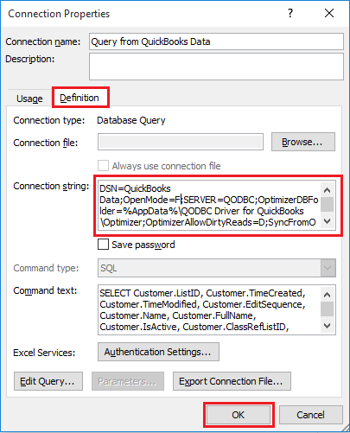Click the Connection string scrollbar thumb
This screenshot has width=350, height=433.
click(327, 204)
